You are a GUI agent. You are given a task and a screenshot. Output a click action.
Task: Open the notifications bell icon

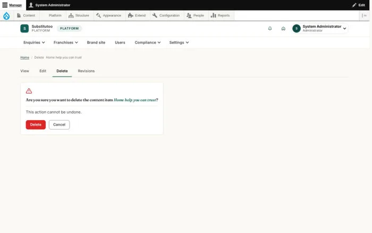[270, 29]
